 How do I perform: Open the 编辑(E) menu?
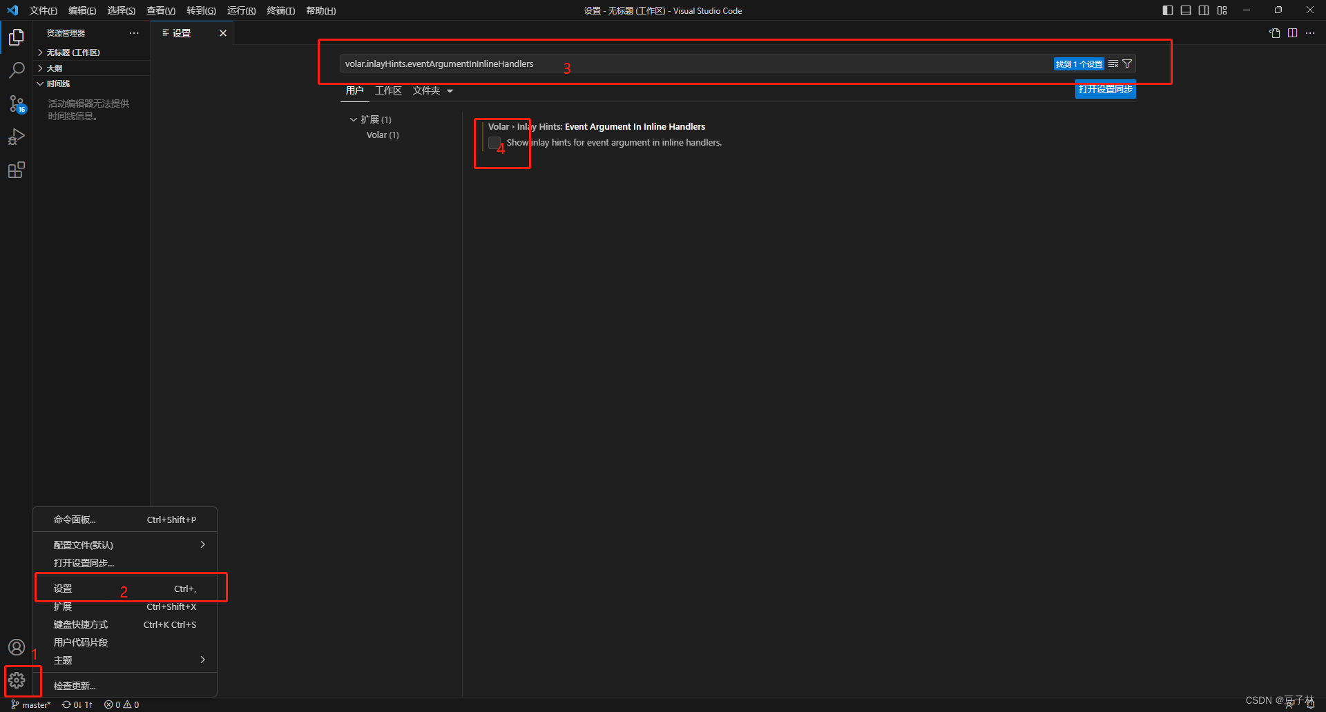(82, 10)
